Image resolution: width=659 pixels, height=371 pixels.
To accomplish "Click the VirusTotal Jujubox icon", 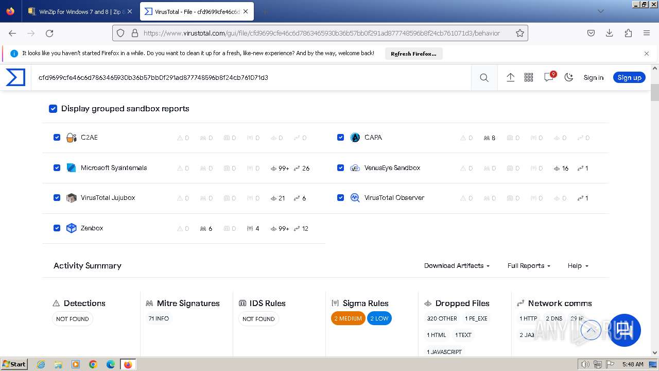I will coord(72,198).
